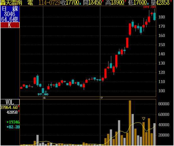Select the 日線 daily chart label
This screenshot has width=174, height=146.
tap(10, 8)
